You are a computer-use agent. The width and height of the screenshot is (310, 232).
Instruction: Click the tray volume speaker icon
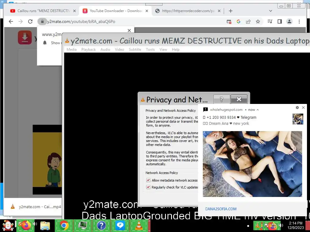(281, 225)
